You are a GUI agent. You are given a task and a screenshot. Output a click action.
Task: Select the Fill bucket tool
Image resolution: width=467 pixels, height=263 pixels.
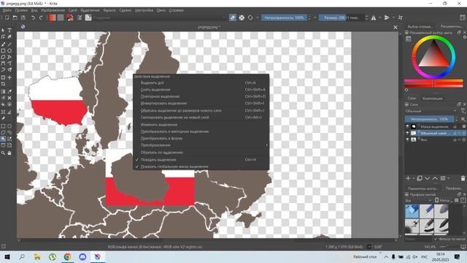[x=3, y=104]
